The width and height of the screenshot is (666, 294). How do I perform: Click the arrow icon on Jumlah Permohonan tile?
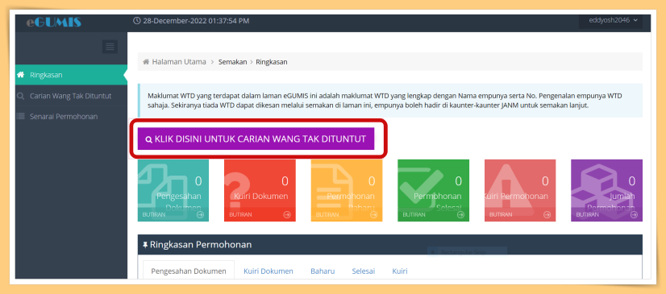(x=634, y=215)
